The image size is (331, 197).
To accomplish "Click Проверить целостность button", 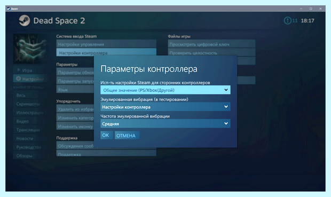I will point(211,52).
